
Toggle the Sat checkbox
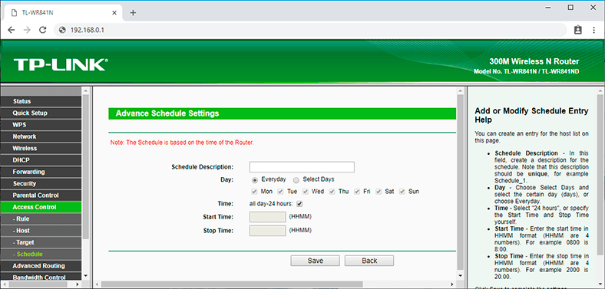(379, 192)
